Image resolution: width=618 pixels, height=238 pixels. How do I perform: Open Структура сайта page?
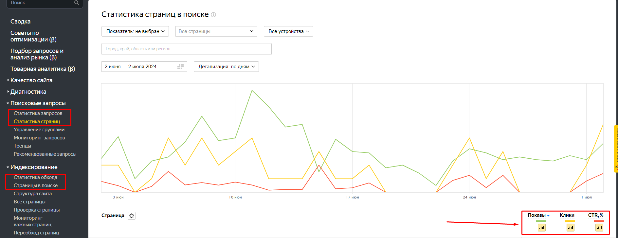pos(33,194)
